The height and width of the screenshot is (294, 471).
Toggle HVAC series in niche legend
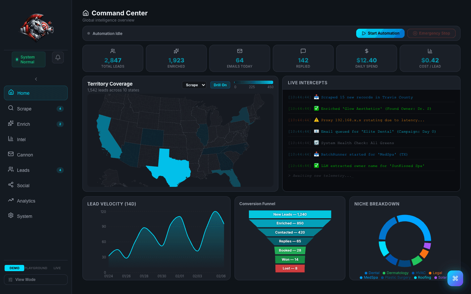point(419,273)
